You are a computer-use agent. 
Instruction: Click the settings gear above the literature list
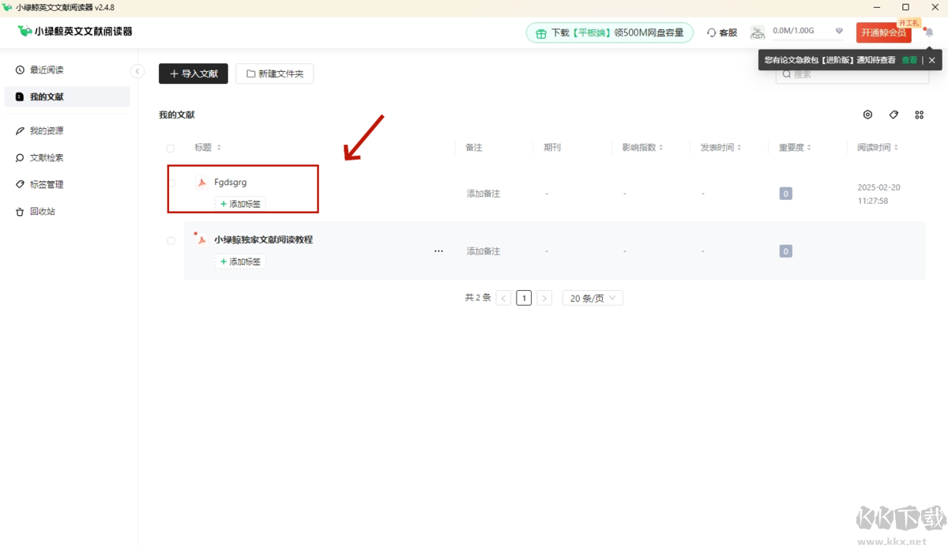point(867,115)
